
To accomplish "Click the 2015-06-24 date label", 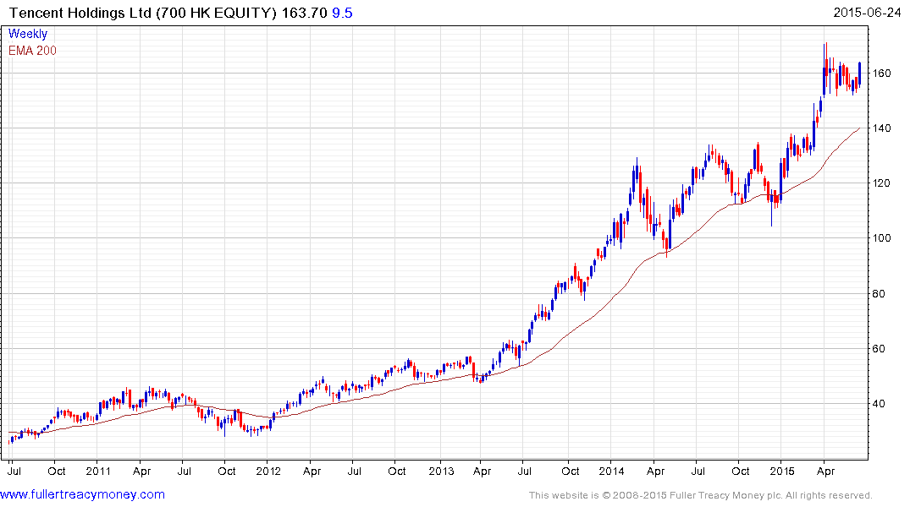I will pos(867,12).
